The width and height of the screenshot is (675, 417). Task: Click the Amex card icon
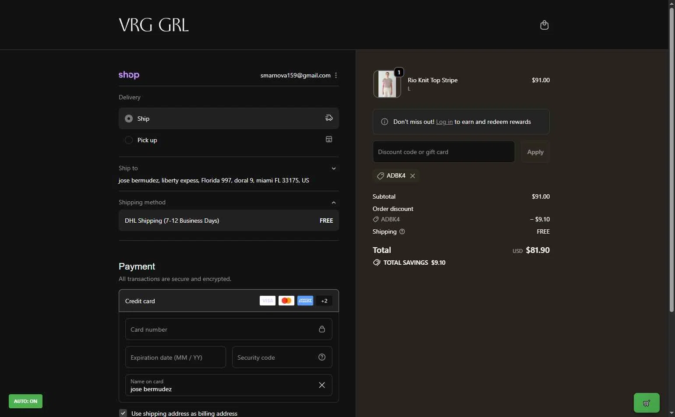click(x=305, y=301)
